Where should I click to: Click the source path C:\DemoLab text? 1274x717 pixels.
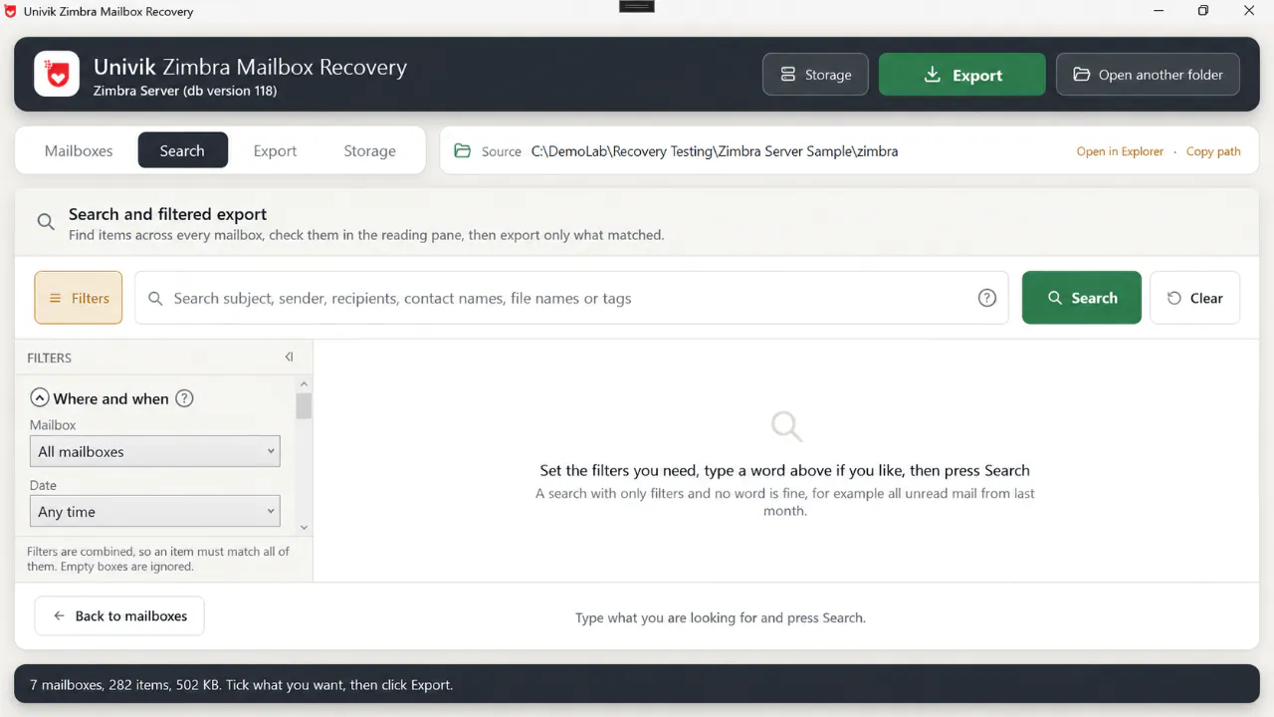pos(715,151)
